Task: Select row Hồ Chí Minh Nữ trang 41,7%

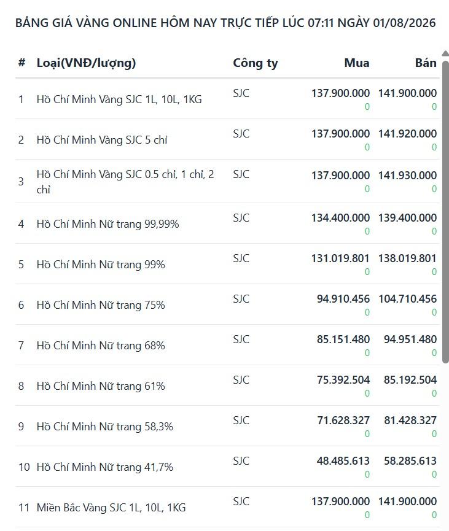Action: click(x=227, y=467)
